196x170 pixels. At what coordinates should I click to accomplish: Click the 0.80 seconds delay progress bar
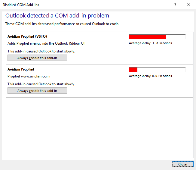point(157,70)
